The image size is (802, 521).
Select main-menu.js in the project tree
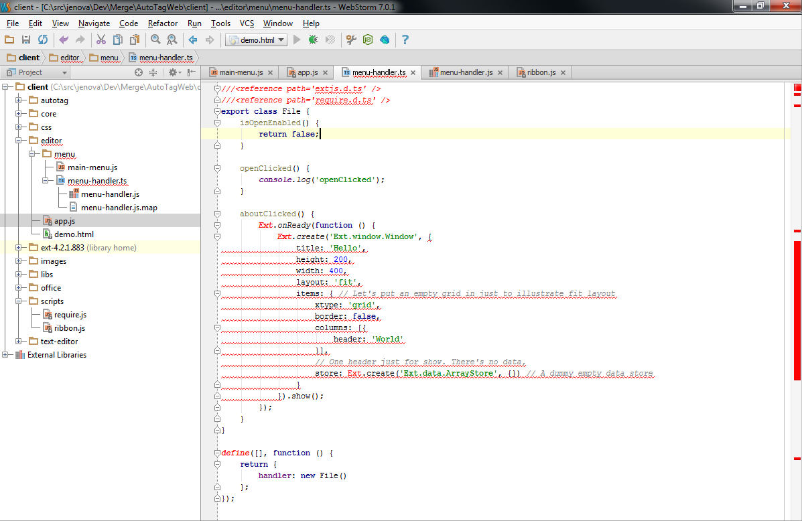(92, 167)
